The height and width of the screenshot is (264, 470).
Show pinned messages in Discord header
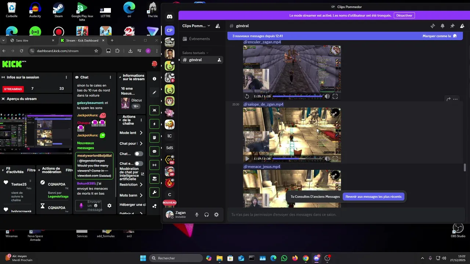click(x=452, y=26)
